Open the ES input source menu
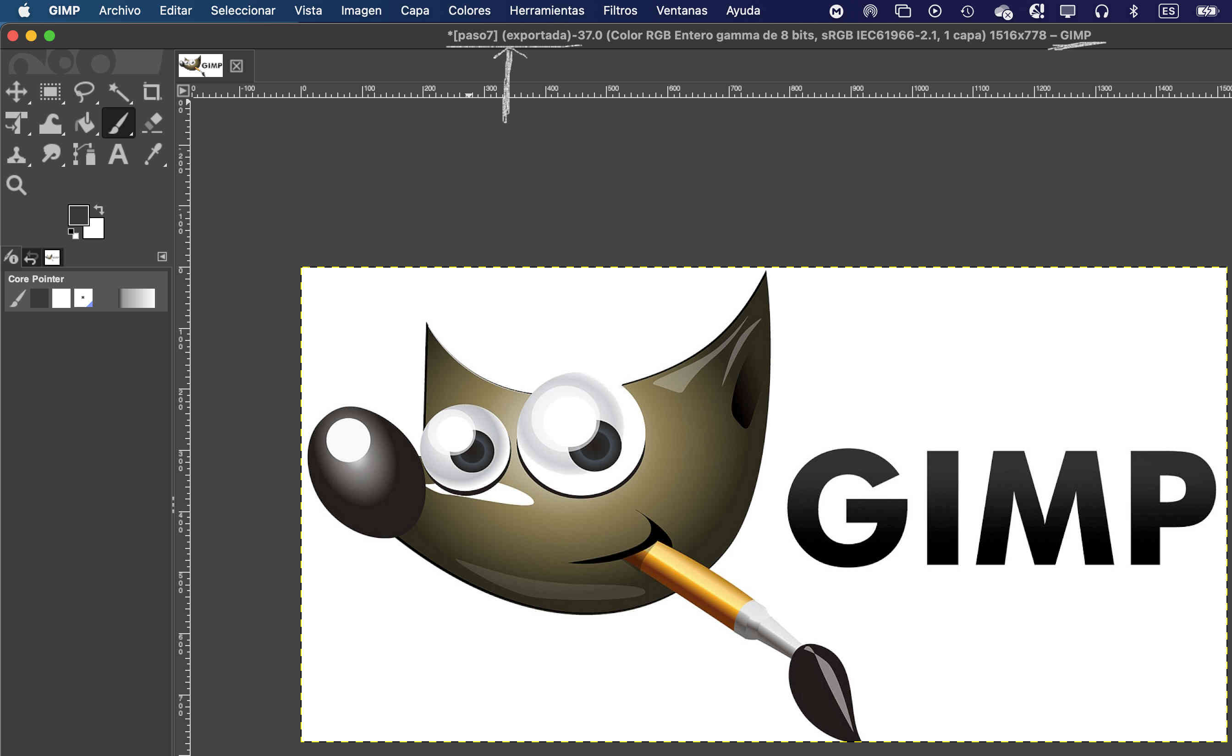Viewport: 1232px width, 756px height. click(1168, 11)
